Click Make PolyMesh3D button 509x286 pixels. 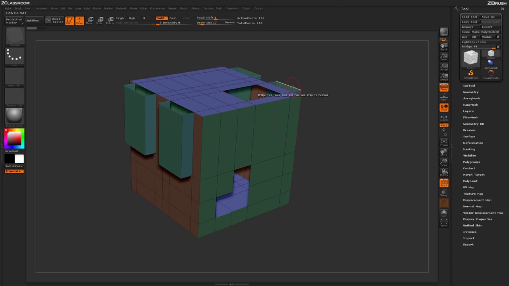click(486, 32)
